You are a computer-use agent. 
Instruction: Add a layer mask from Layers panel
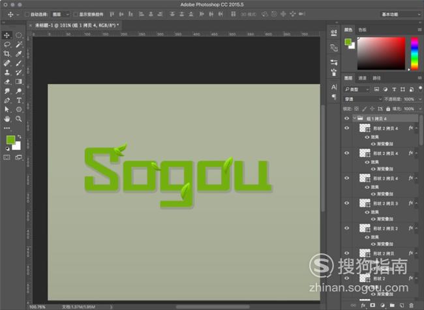click(372, 305)
